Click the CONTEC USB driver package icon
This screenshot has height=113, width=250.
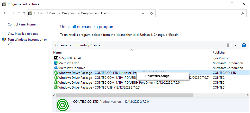(x=56, y=88)
